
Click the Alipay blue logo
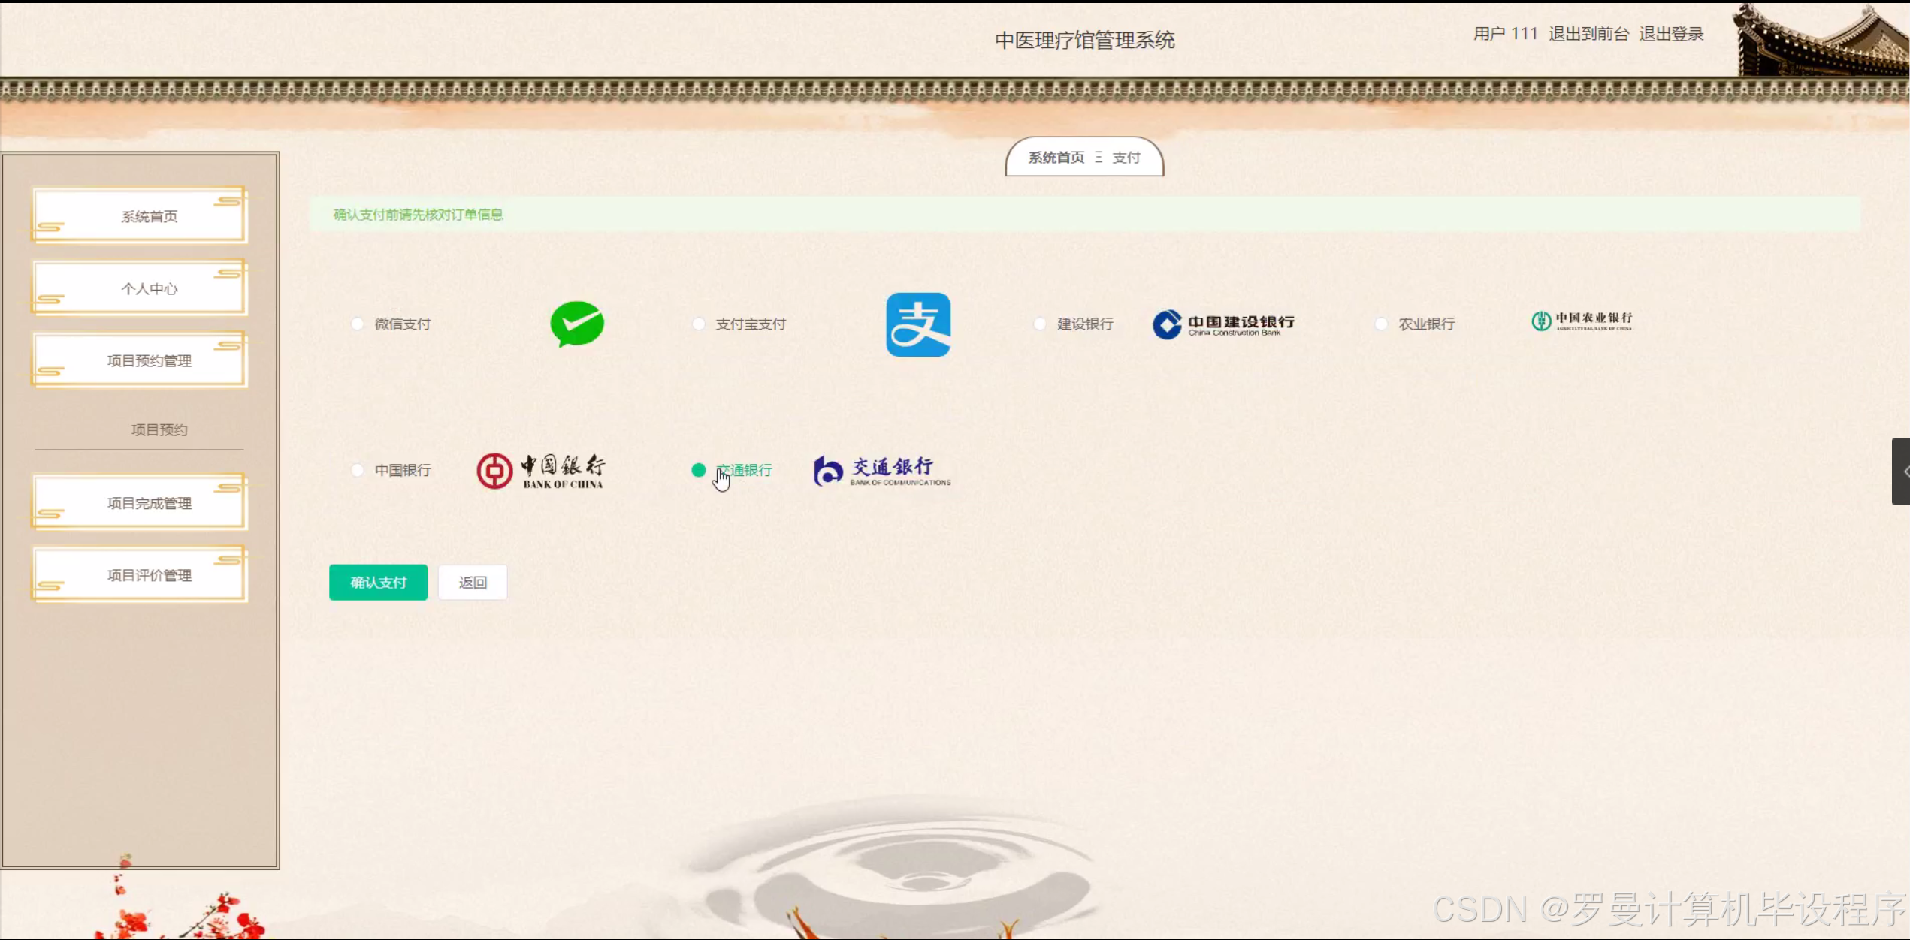(917, 324)
